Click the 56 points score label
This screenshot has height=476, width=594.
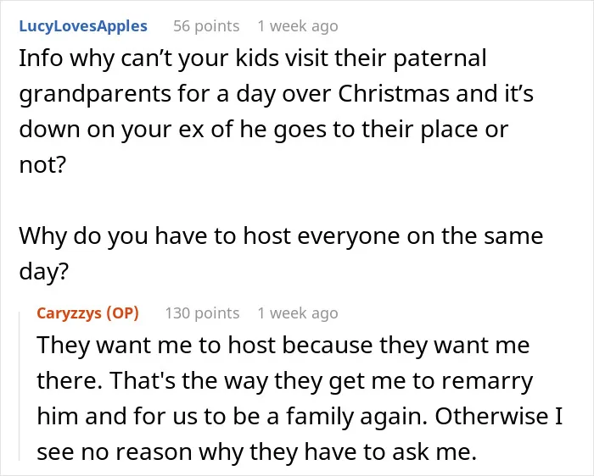coord(206,26)
